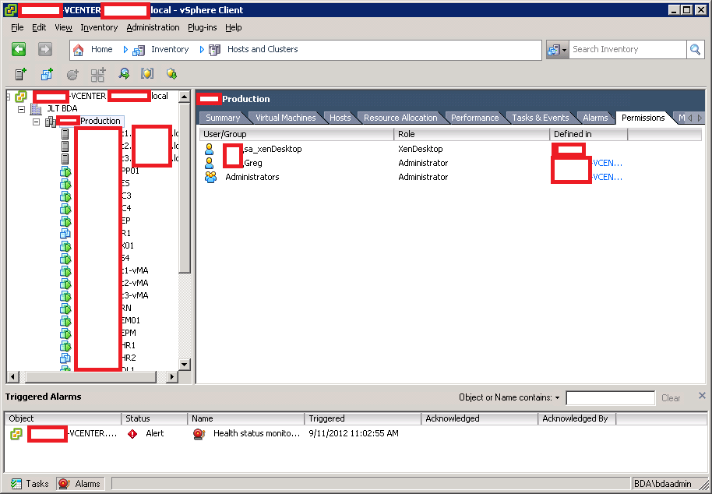
Task: Open the search inventory type dropdown
Action: 557,50
